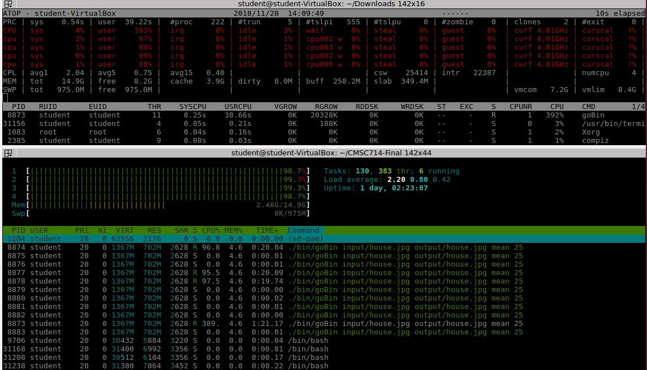Viewport: 647px width, 370px height.
Task: Select goBin process row with PID 8878
Action: pos(324,281)
